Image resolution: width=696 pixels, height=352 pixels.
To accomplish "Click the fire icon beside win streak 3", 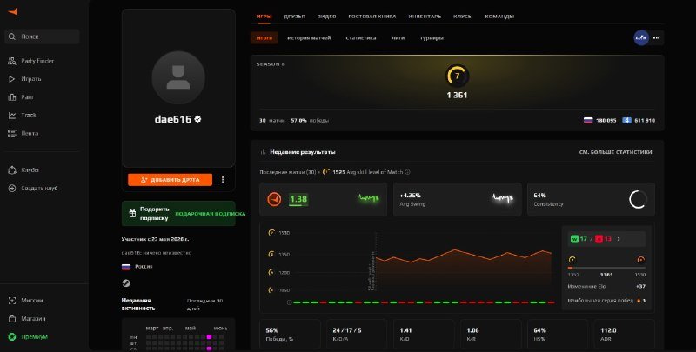I will pos(639,301).
